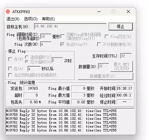Toggle the 永远Ping(V) checkbox

pos(62,44)
